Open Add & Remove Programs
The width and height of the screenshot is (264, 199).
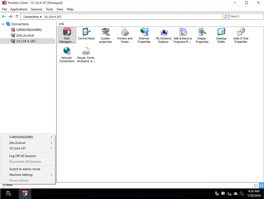coord(183,35)
